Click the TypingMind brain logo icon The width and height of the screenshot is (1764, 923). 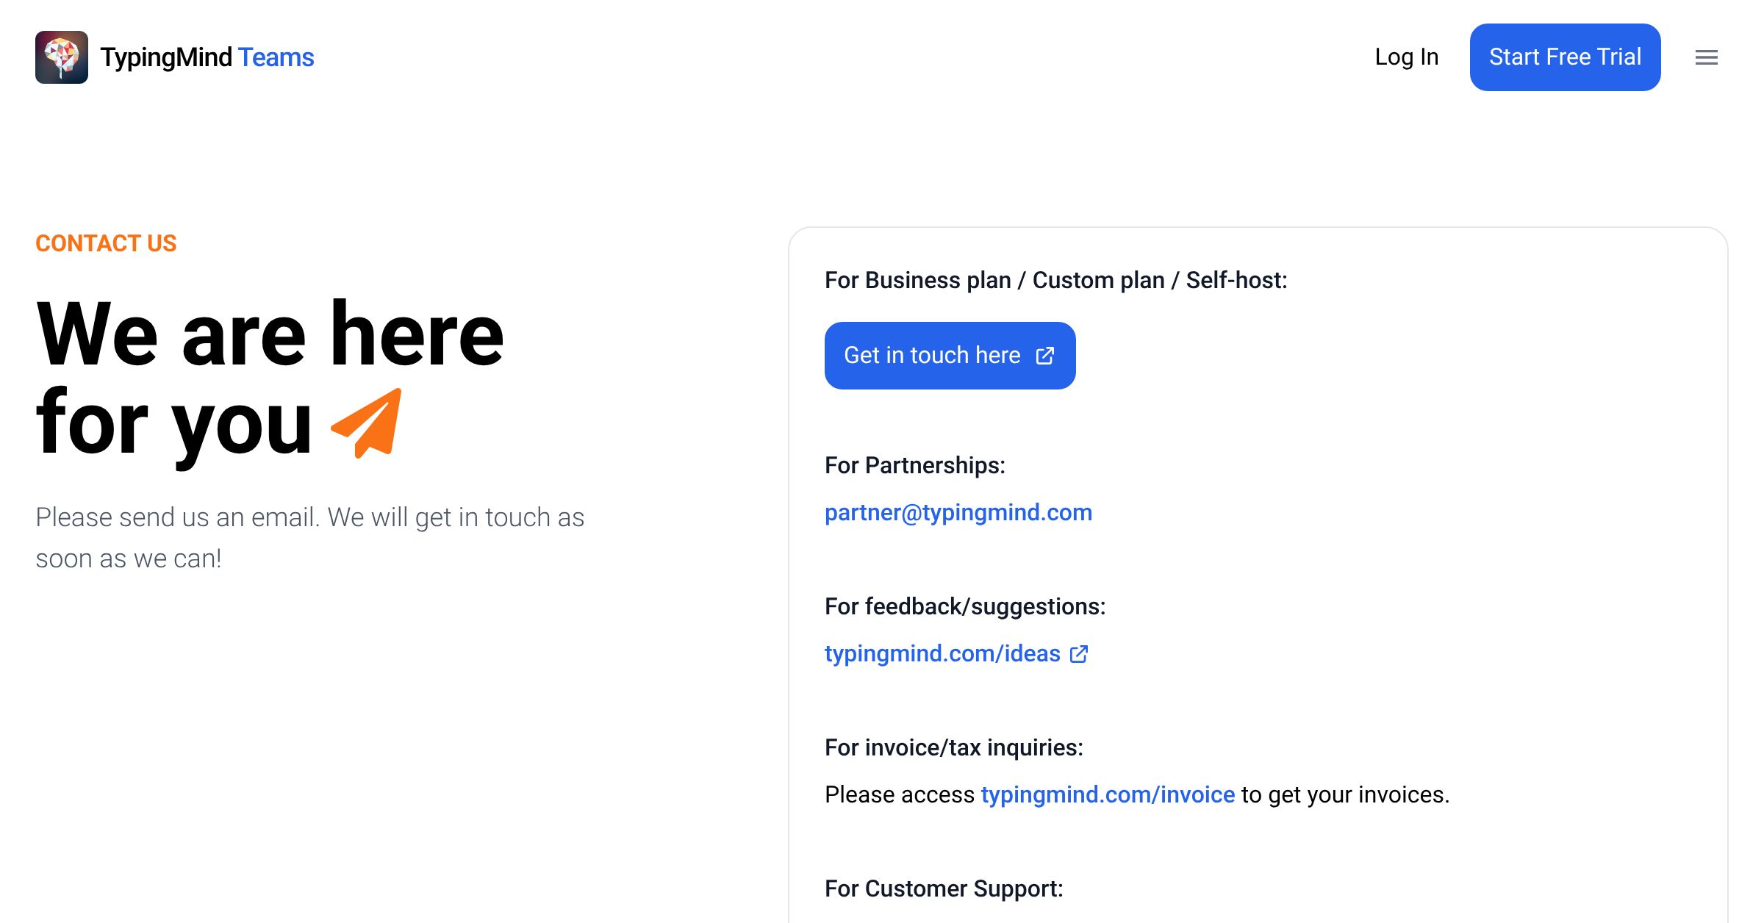pos(62,57)
